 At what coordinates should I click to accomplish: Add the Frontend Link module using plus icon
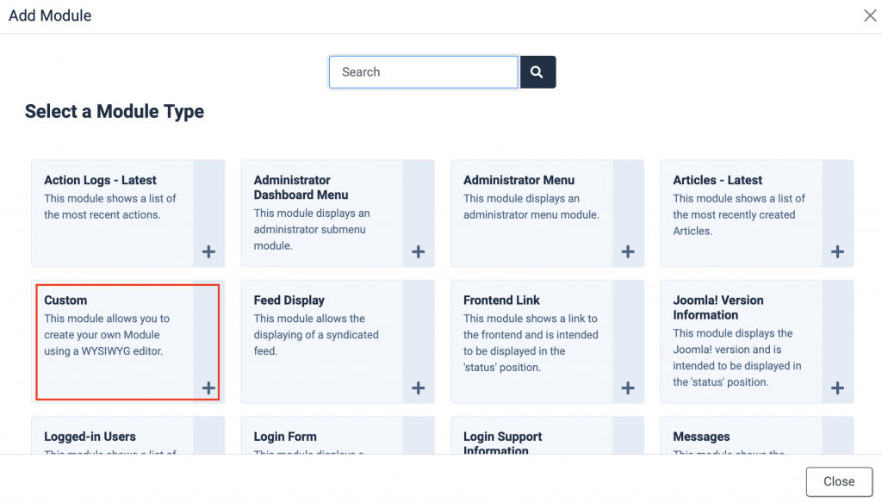click(x=627, y=387)
